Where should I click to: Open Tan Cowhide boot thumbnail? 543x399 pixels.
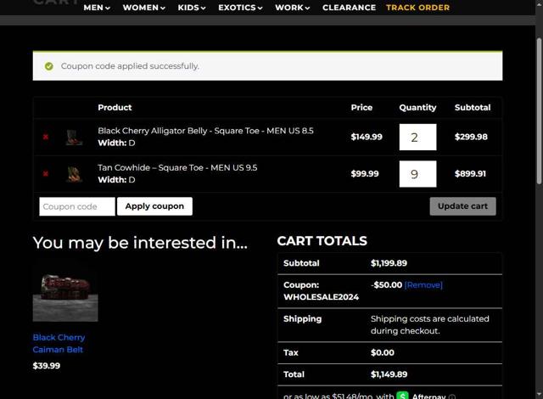point(74,174)
